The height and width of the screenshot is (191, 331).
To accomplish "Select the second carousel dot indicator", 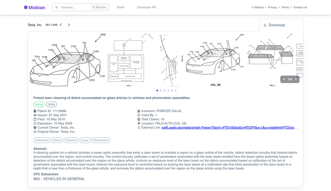I will (x=161, y=90).
